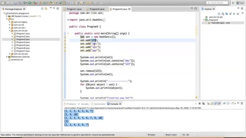Click the New Java Class green C icon

[45, 3]
